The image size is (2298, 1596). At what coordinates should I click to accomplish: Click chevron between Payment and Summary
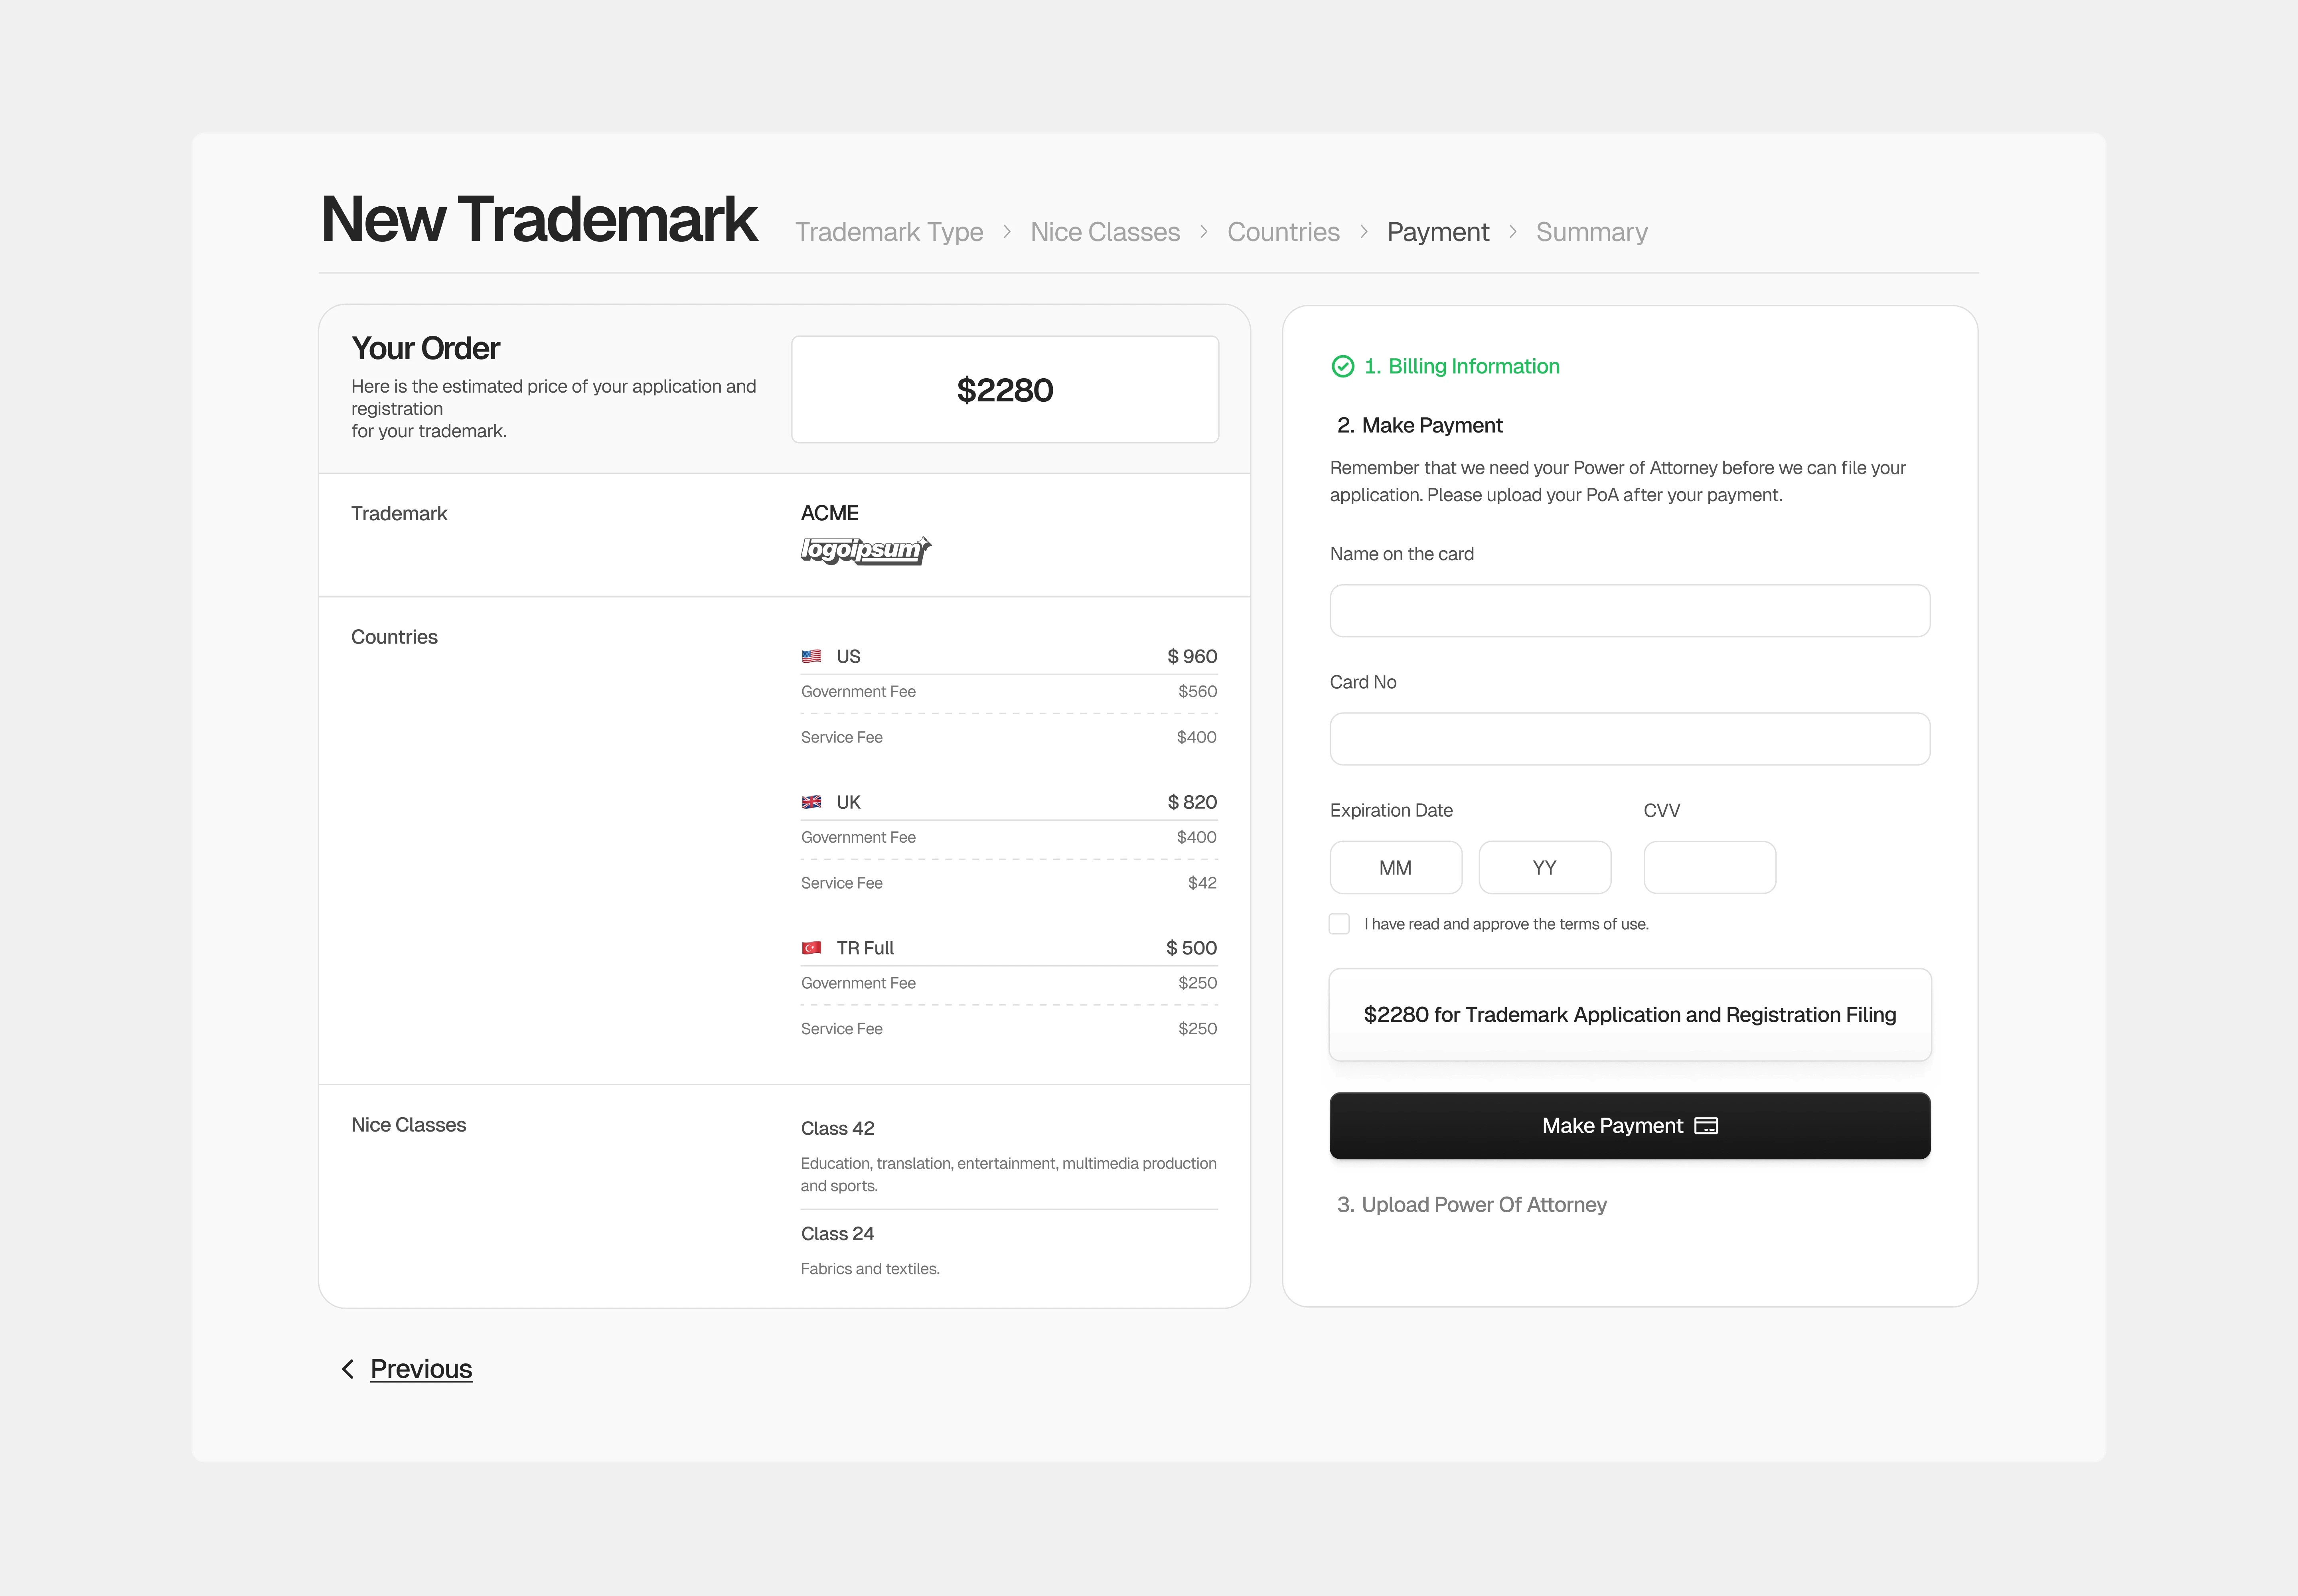click(1513, 232)
